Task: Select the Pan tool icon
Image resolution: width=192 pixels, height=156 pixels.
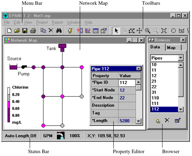Action: point(140,31)
